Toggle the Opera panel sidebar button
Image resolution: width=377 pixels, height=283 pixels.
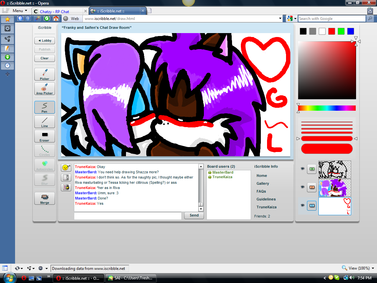click(x=5, y=268)
